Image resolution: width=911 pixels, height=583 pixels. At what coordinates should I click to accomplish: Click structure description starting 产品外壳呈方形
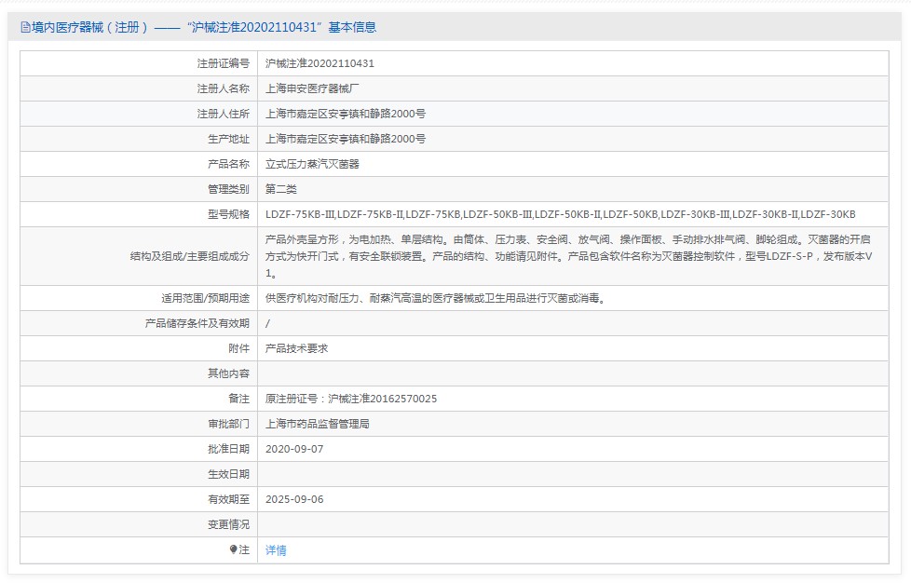click(x=568, y=256)
